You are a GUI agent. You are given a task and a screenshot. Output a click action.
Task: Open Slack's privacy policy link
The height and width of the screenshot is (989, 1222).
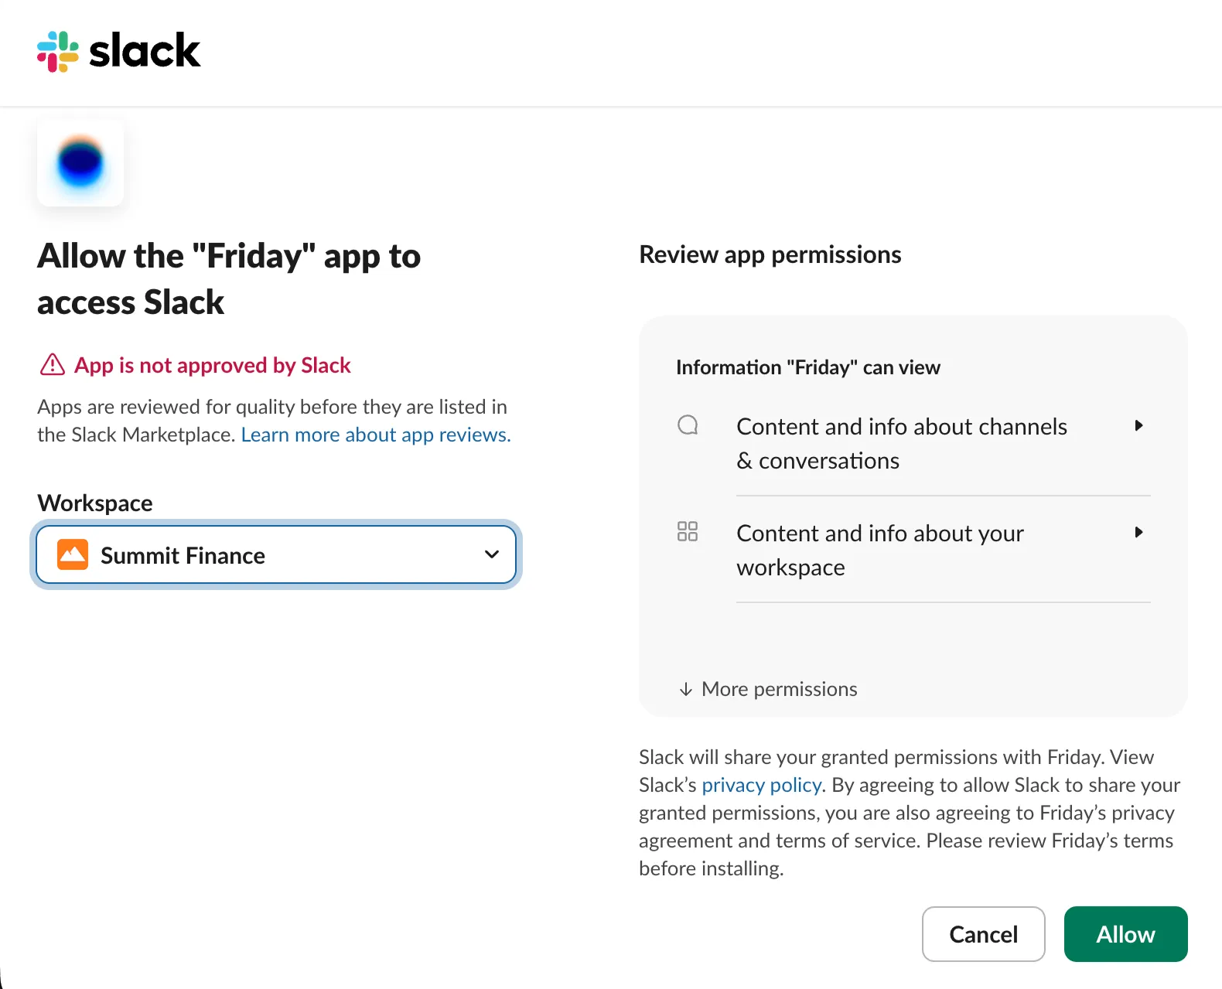[x=761, y=785]
